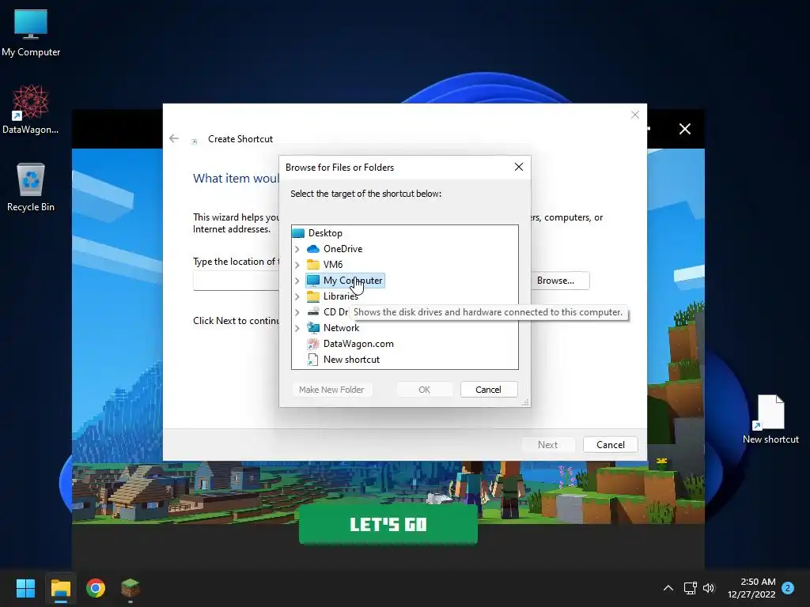Open My Computer desktop icon
This screenshot has height=607, width=810.
(x=31, y=32)
